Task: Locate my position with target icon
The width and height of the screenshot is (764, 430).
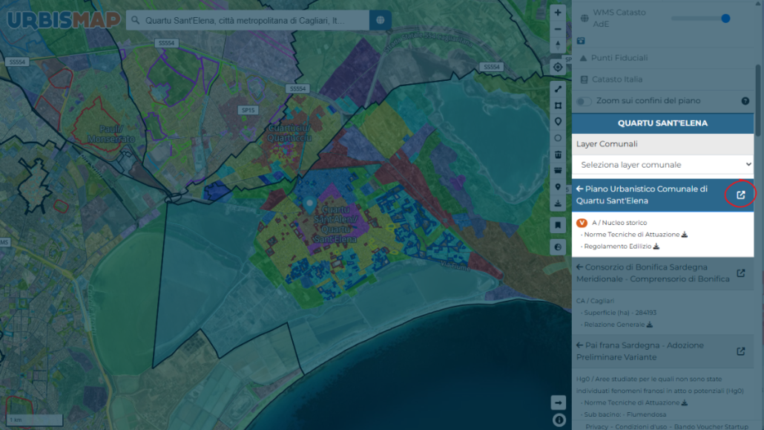Action: pos(558,67)
